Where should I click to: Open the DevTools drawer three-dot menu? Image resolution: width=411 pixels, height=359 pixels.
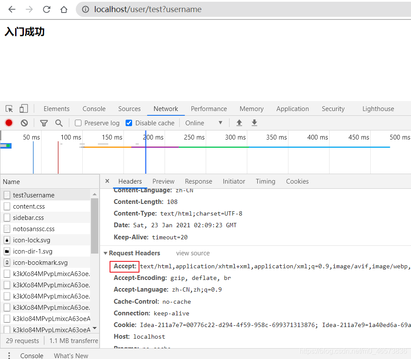click(9, 356)
